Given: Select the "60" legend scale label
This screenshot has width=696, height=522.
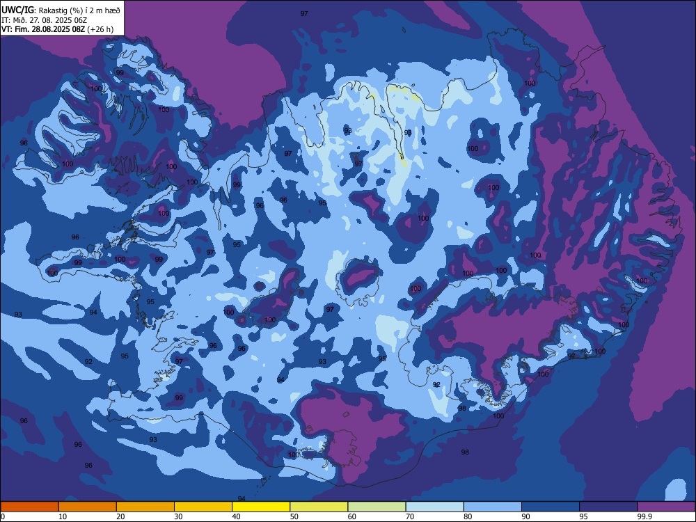Looking at the screenshot, I should tap(352, 516).
